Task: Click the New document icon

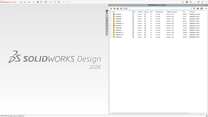Action: click(41, 2)
